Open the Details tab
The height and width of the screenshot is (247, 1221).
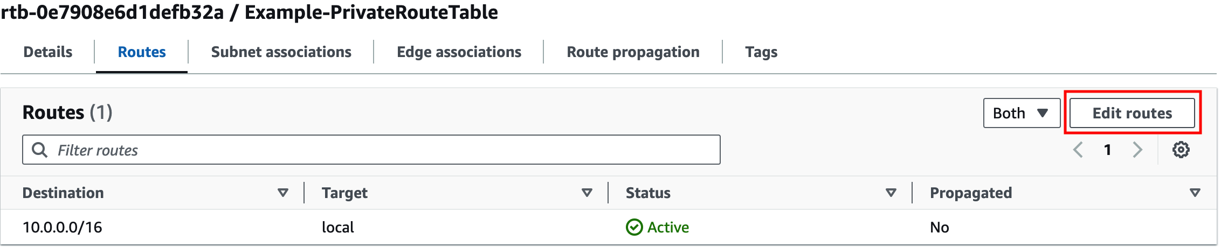click(48, 52)
